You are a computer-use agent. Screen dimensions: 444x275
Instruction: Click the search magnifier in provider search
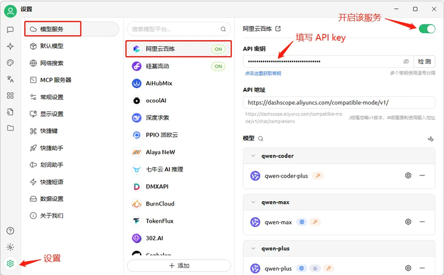[223, 29]
